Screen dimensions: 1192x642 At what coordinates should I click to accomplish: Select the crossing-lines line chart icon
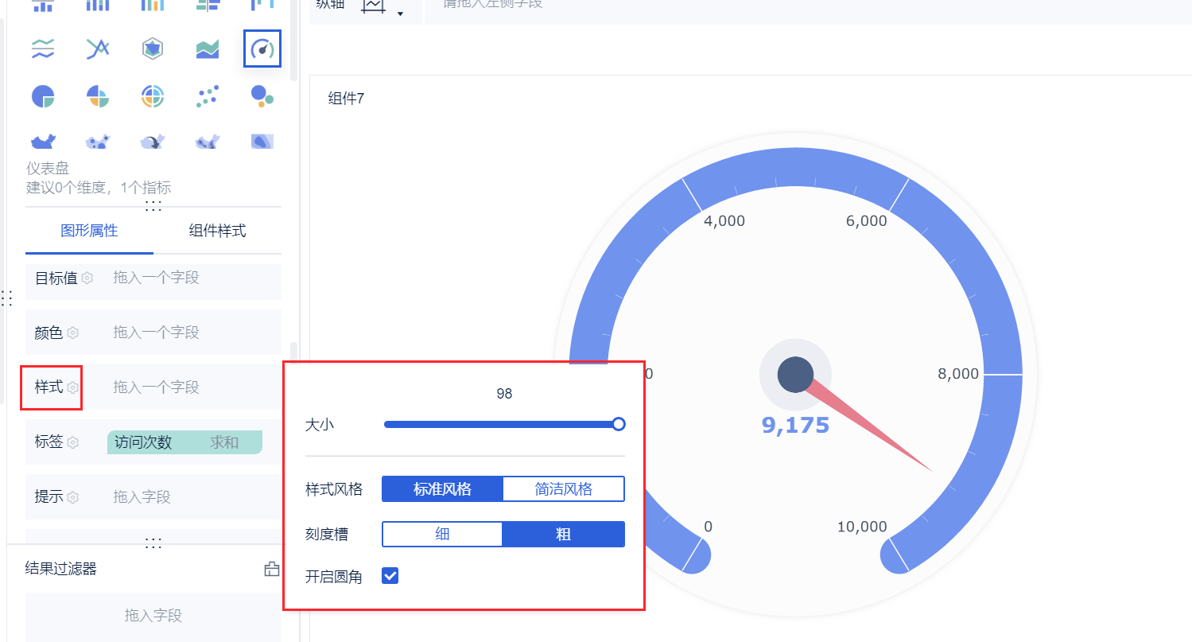click(97, 49)
